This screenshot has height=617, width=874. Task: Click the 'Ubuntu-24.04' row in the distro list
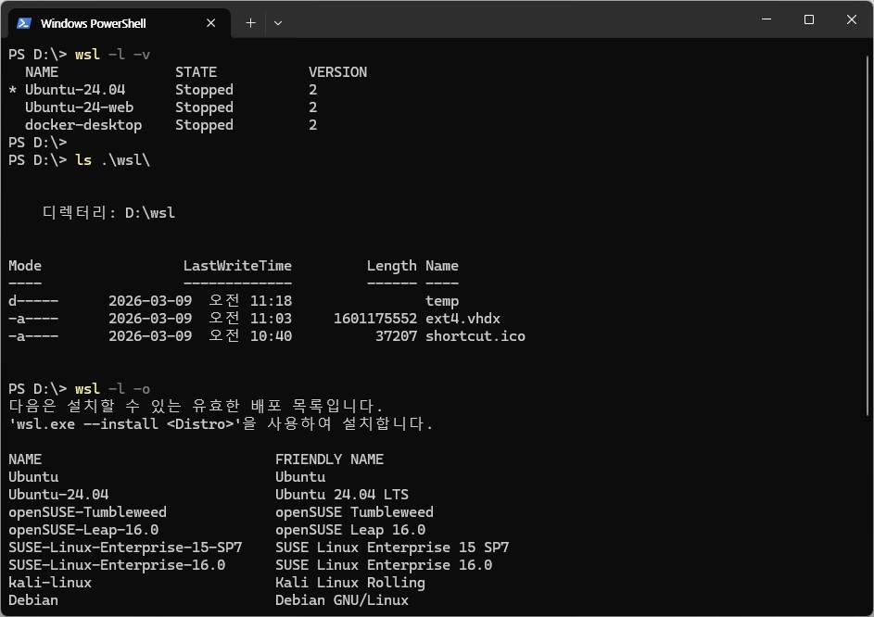point(163,90)
